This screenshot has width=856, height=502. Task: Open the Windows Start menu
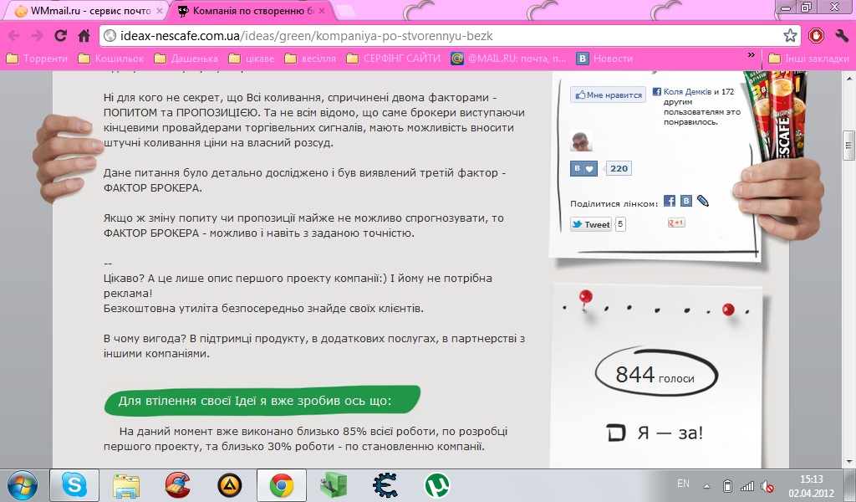(x=23, y=485)
